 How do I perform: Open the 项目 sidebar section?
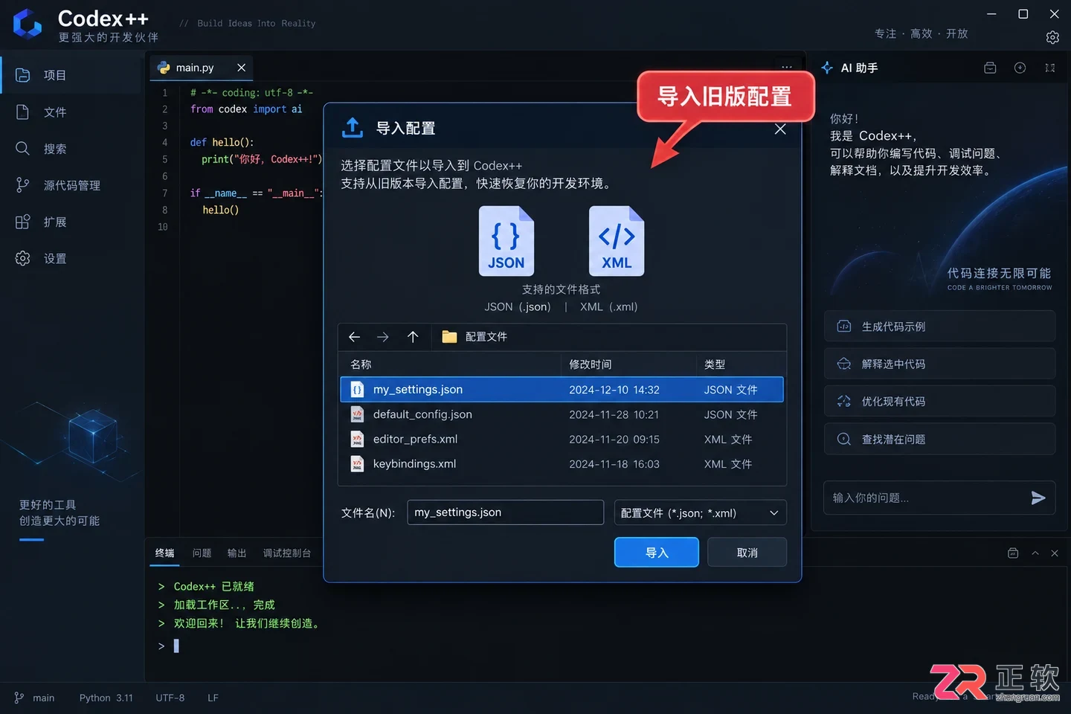[71, 75]
